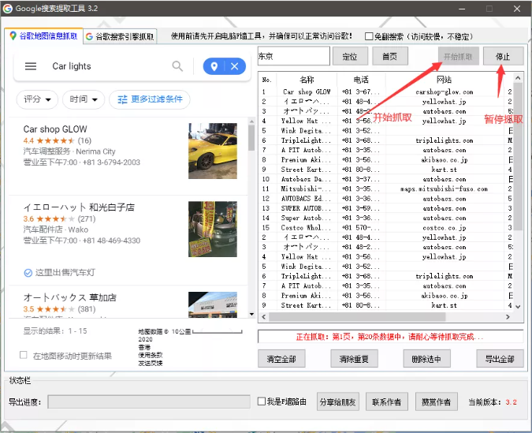Select row 11 maps.mitsubishi-fuso.com cell
Image resolution: width=532 pixels, height=433 pixels.
click(445, 189)
